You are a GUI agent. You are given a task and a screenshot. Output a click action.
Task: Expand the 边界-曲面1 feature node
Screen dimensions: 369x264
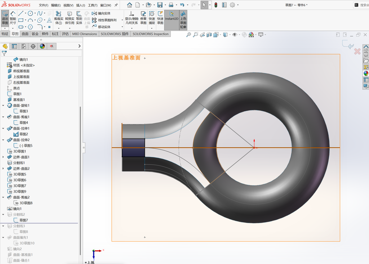point(3,157)
